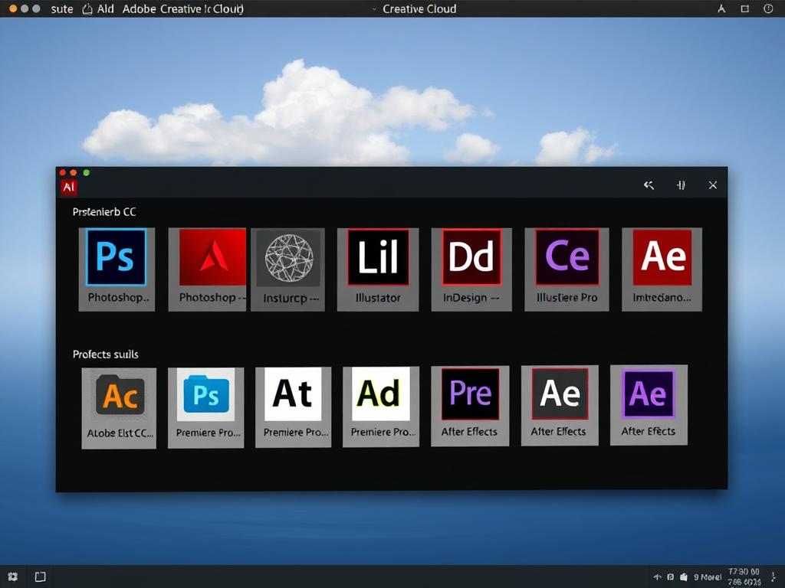This screenshot has width=785, height=588.
Task: Launch the purple Ae After Effects icon
Action: pyautogui.click(x=649, y=393)
